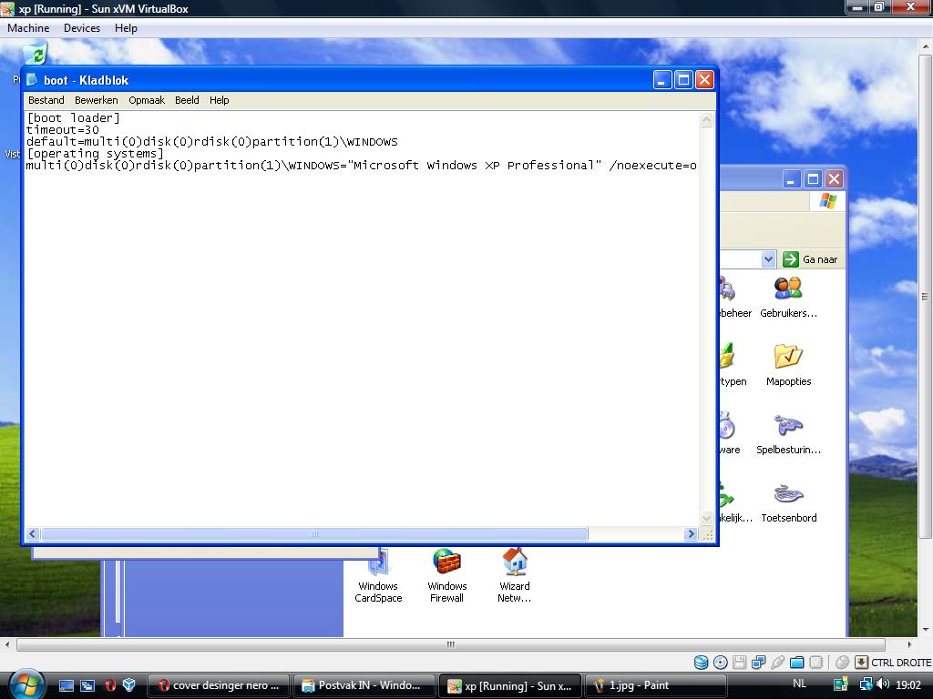Screen dimensions: 933x699
Task: Click the host key arrow indicator
Action: [861, 663]
